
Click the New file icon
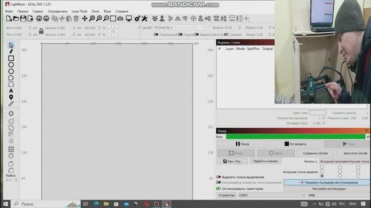pos(9,18)
